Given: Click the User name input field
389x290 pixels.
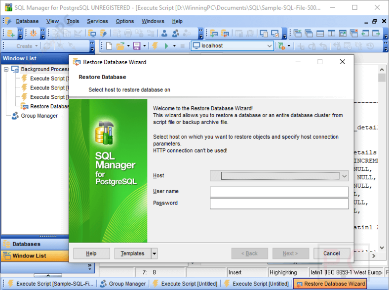Looking at the screenshot, I should point(279,192).
